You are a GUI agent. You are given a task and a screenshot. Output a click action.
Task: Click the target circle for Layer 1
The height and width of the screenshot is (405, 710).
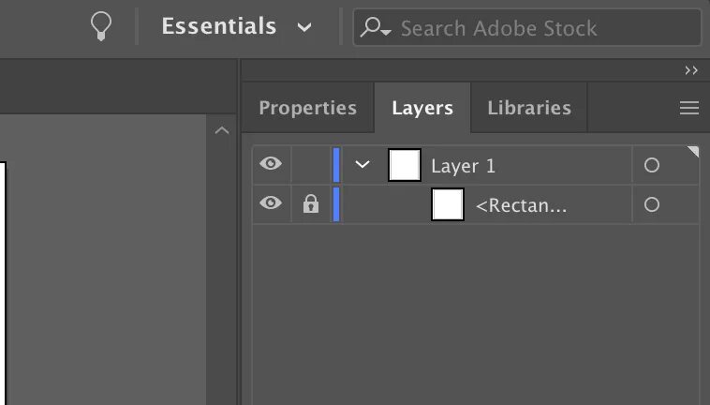[x=652, y=165]
